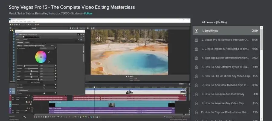Viewport: 272px width, 121px height.
Task: Click the gear icon on the preview toolbar
Action: 70,28
